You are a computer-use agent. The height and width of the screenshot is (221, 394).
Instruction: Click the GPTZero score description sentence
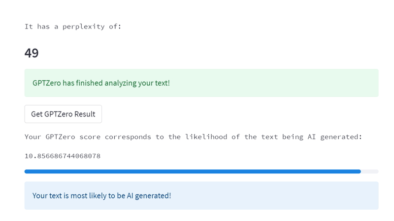pyautogui.click(x=193, y=137)
